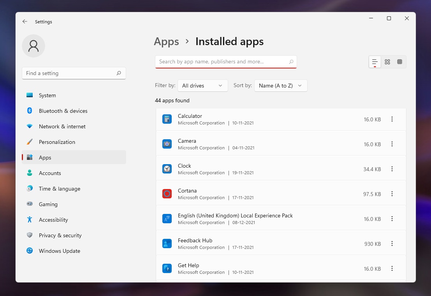Open the Sort by Name dropdown
The width and height of the screenshot is (431, 296).
click(x=280, y=85)
